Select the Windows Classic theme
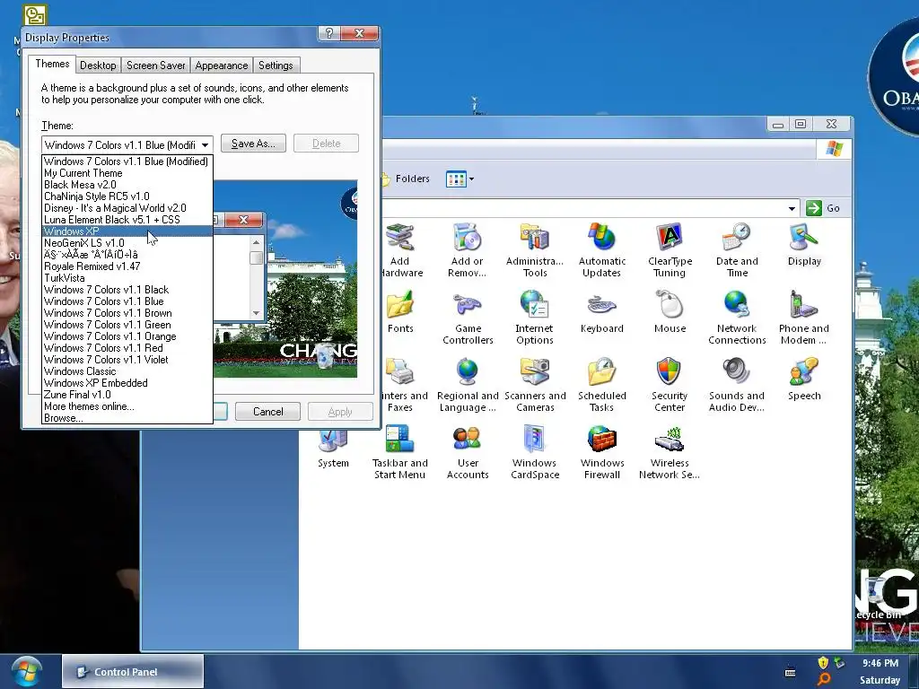Image resolution: width=919 pixels, height=689 pixels. point(127,371)
